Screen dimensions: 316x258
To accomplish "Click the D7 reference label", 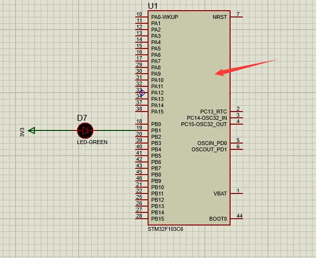I will click(82, 118).
